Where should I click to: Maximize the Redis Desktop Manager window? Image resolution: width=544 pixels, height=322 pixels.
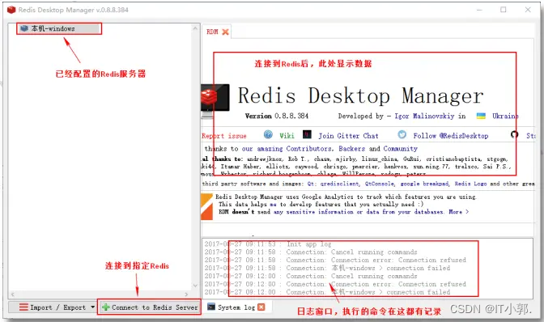pos(504,10)
